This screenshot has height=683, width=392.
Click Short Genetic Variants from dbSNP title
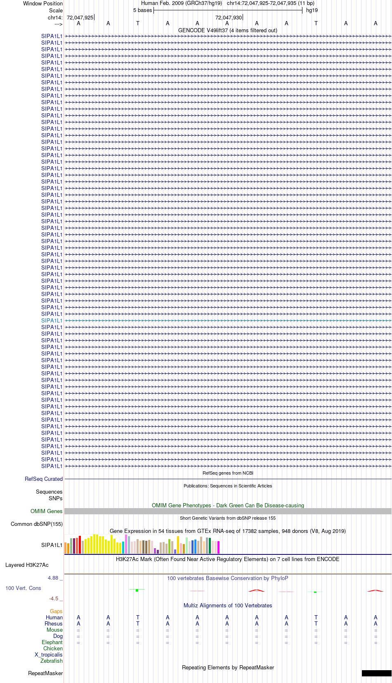[228, 518]
